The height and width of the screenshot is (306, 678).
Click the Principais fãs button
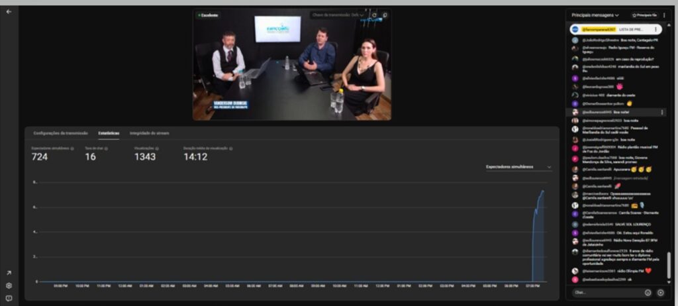(x=644, y=15)
